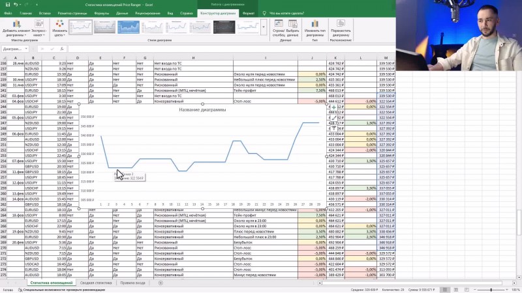Redo the last undone action

27,5
